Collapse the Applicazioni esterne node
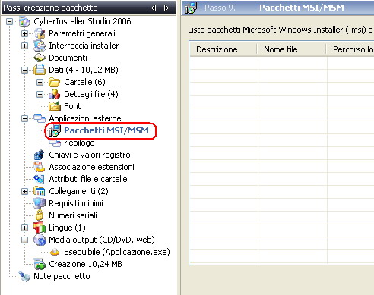 pos(24,118)
